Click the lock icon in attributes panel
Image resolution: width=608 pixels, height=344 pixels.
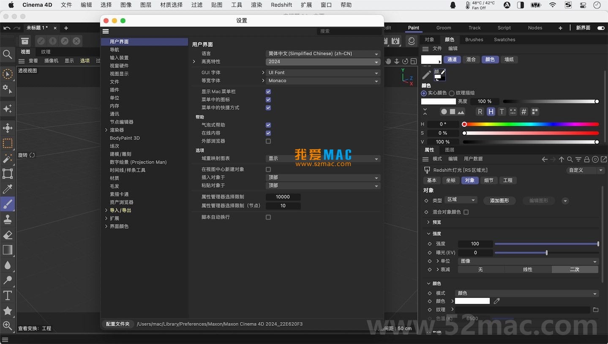point(587,159)
